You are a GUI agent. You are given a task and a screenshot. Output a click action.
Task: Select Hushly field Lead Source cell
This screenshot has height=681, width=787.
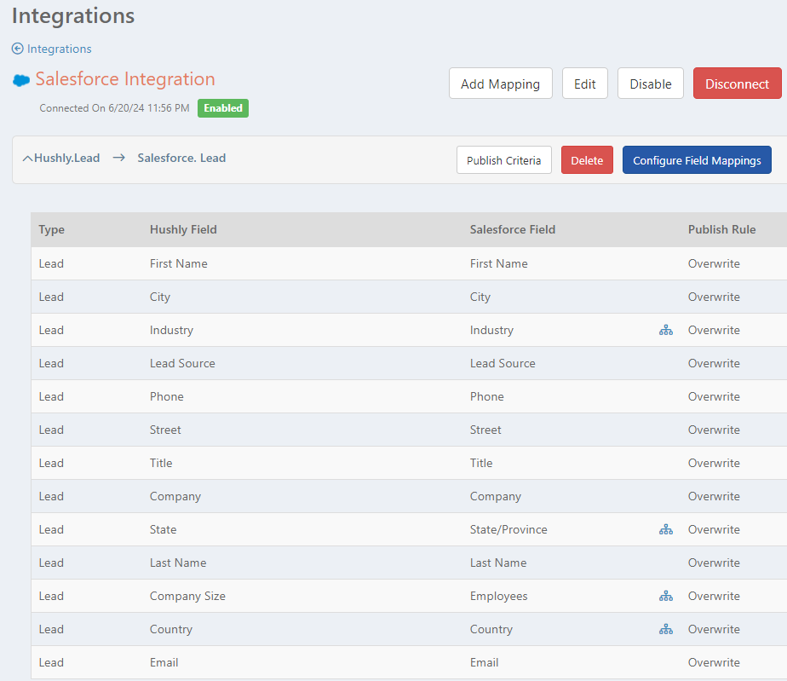pyautogui.click(x=182, y=363)
